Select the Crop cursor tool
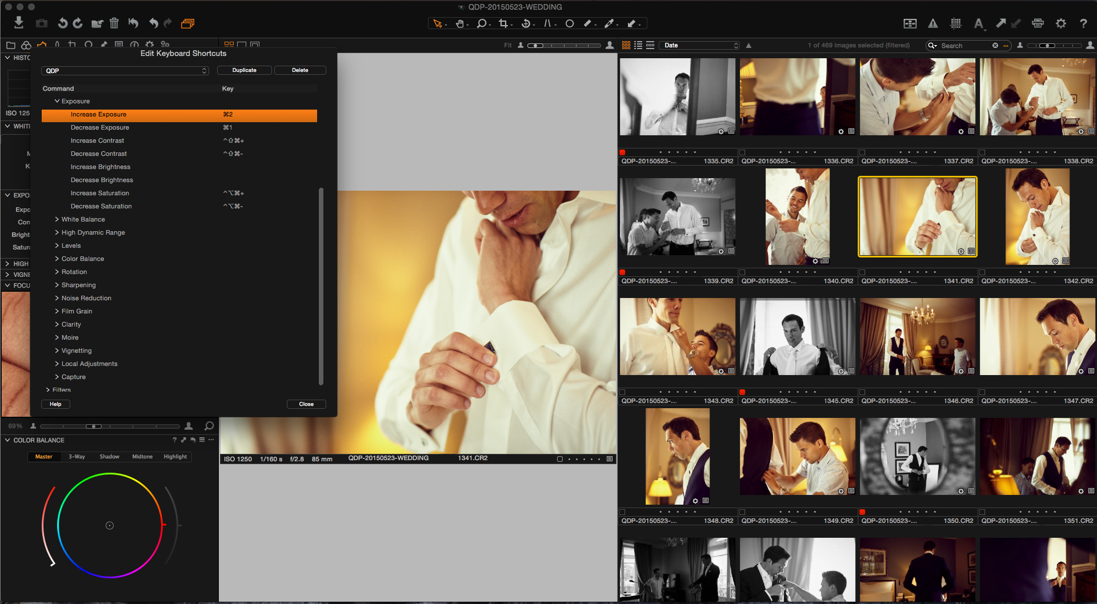 tap(504, 23)
